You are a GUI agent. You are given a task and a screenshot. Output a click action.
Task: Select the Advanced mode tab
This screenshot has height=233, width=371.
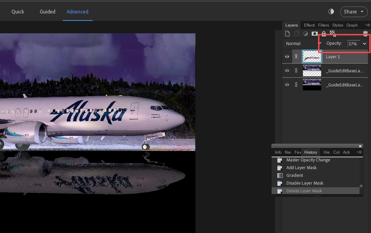78,11
